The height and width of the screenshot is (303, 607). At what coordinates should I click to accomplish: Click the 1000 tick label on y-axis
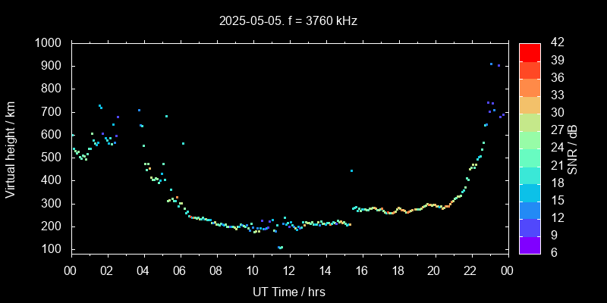click(50, 43)
